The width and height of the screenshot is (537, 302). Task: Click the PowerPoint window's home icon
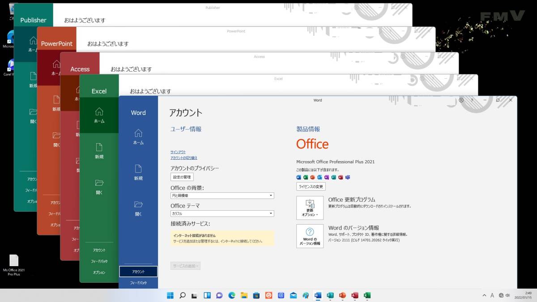[x=56, y=64]
